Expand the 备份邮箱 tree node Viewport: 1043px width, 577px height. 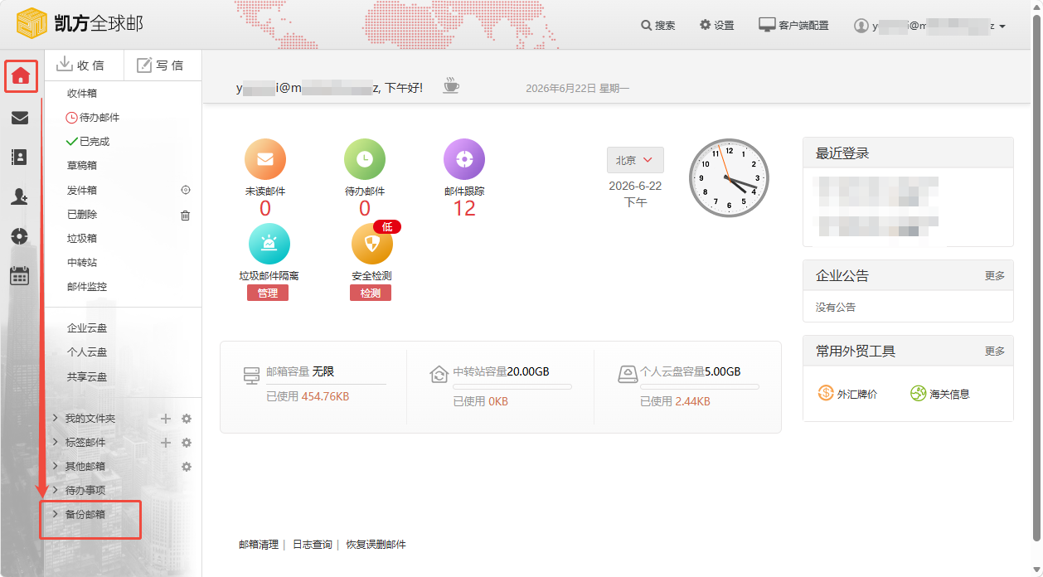click(x=55, y=514)
